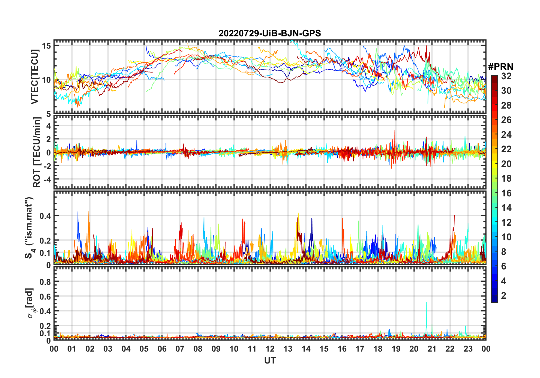Click the plot title 20220729-UiB-BJN-GPS
This screenshot has height=378, width=540.
coord(270,34)
